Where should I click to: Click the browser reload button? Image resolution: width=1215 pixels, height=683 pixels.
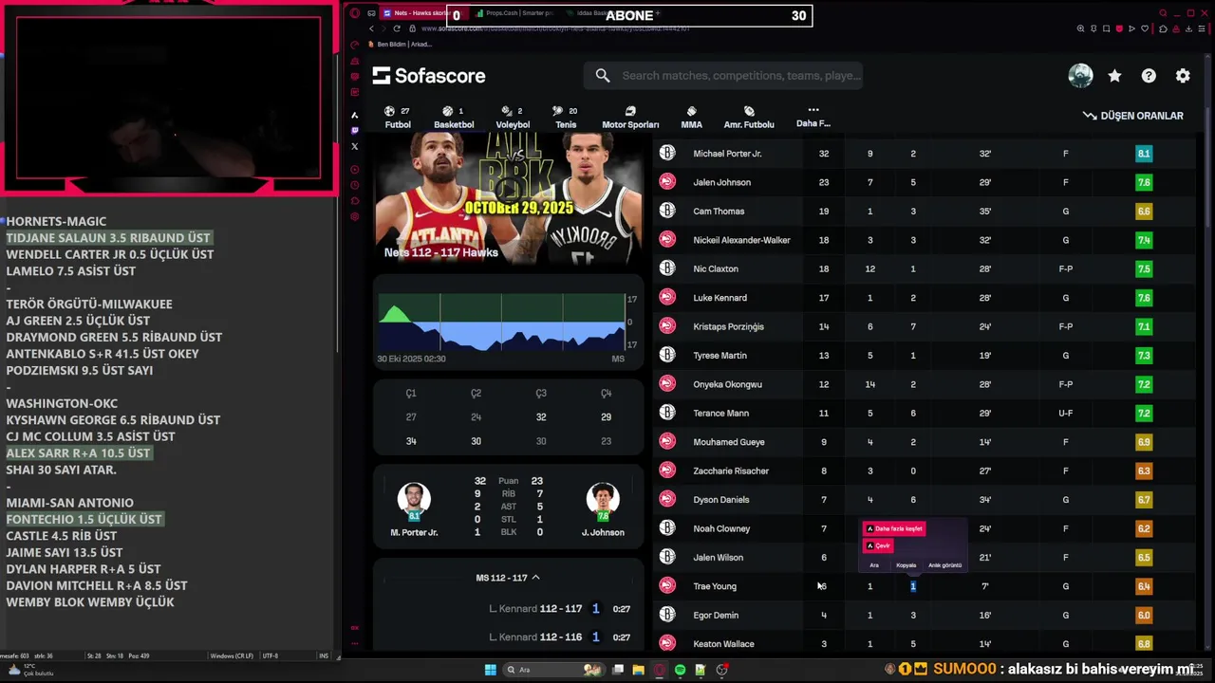tap(398, 28)
